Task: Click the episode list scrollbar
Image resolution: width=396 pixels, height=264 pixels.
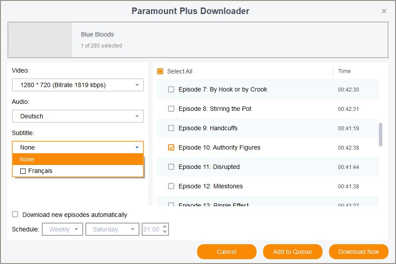Action: (381, 134)
